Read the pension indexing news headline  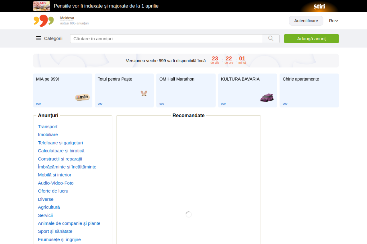106,6
